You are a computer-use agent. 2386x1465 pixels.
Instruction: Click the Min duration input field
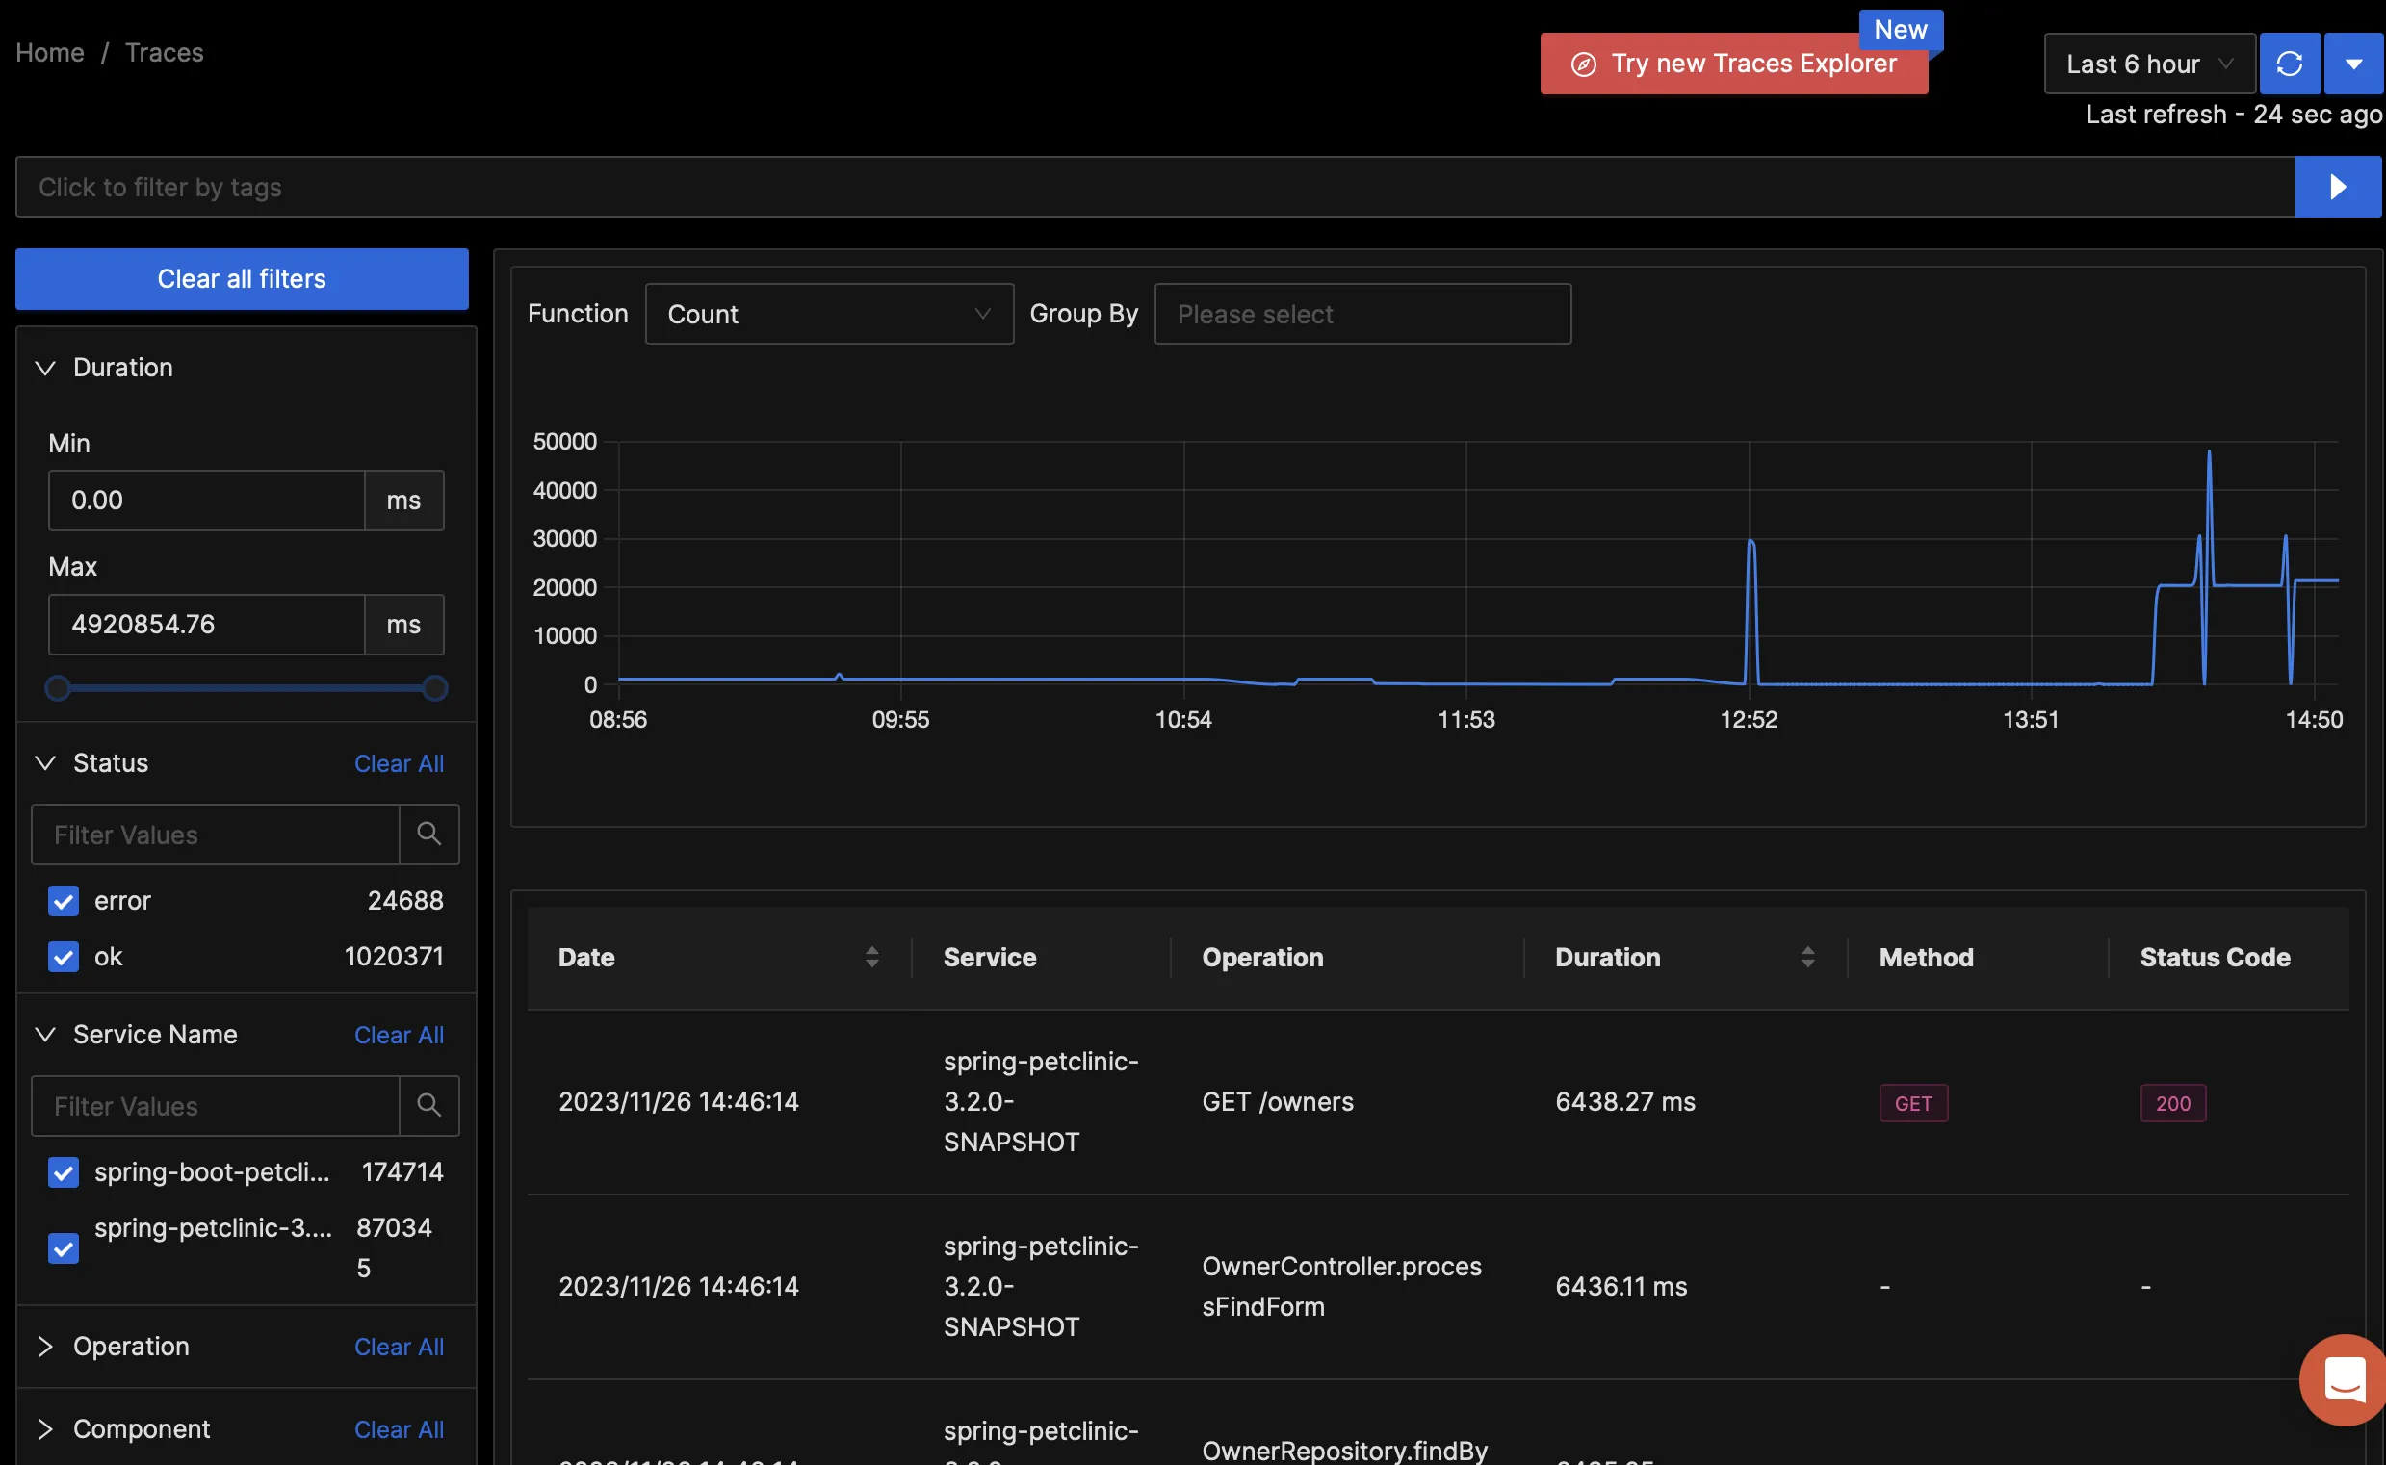pos(206,500)
